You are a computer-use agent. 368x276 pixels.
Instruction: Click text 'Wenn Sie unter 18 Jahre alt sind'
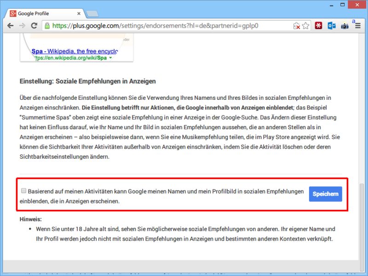point(78,229)
